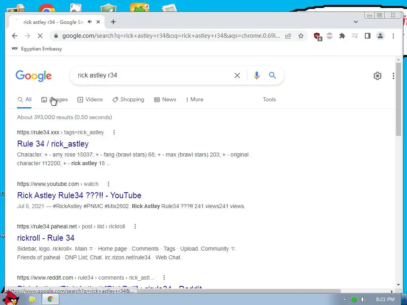Open the Angry Birds start button
This screenshot has width=407, height=305.
click(x=10, y=298)
